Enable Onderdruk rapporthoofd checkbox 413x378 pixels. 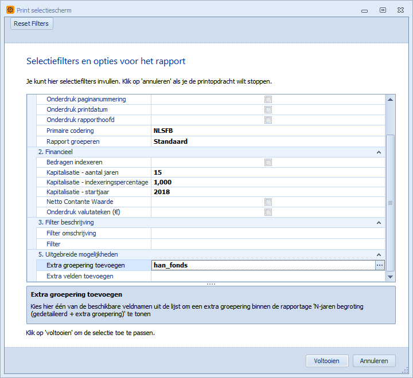(x=268, y=120)
